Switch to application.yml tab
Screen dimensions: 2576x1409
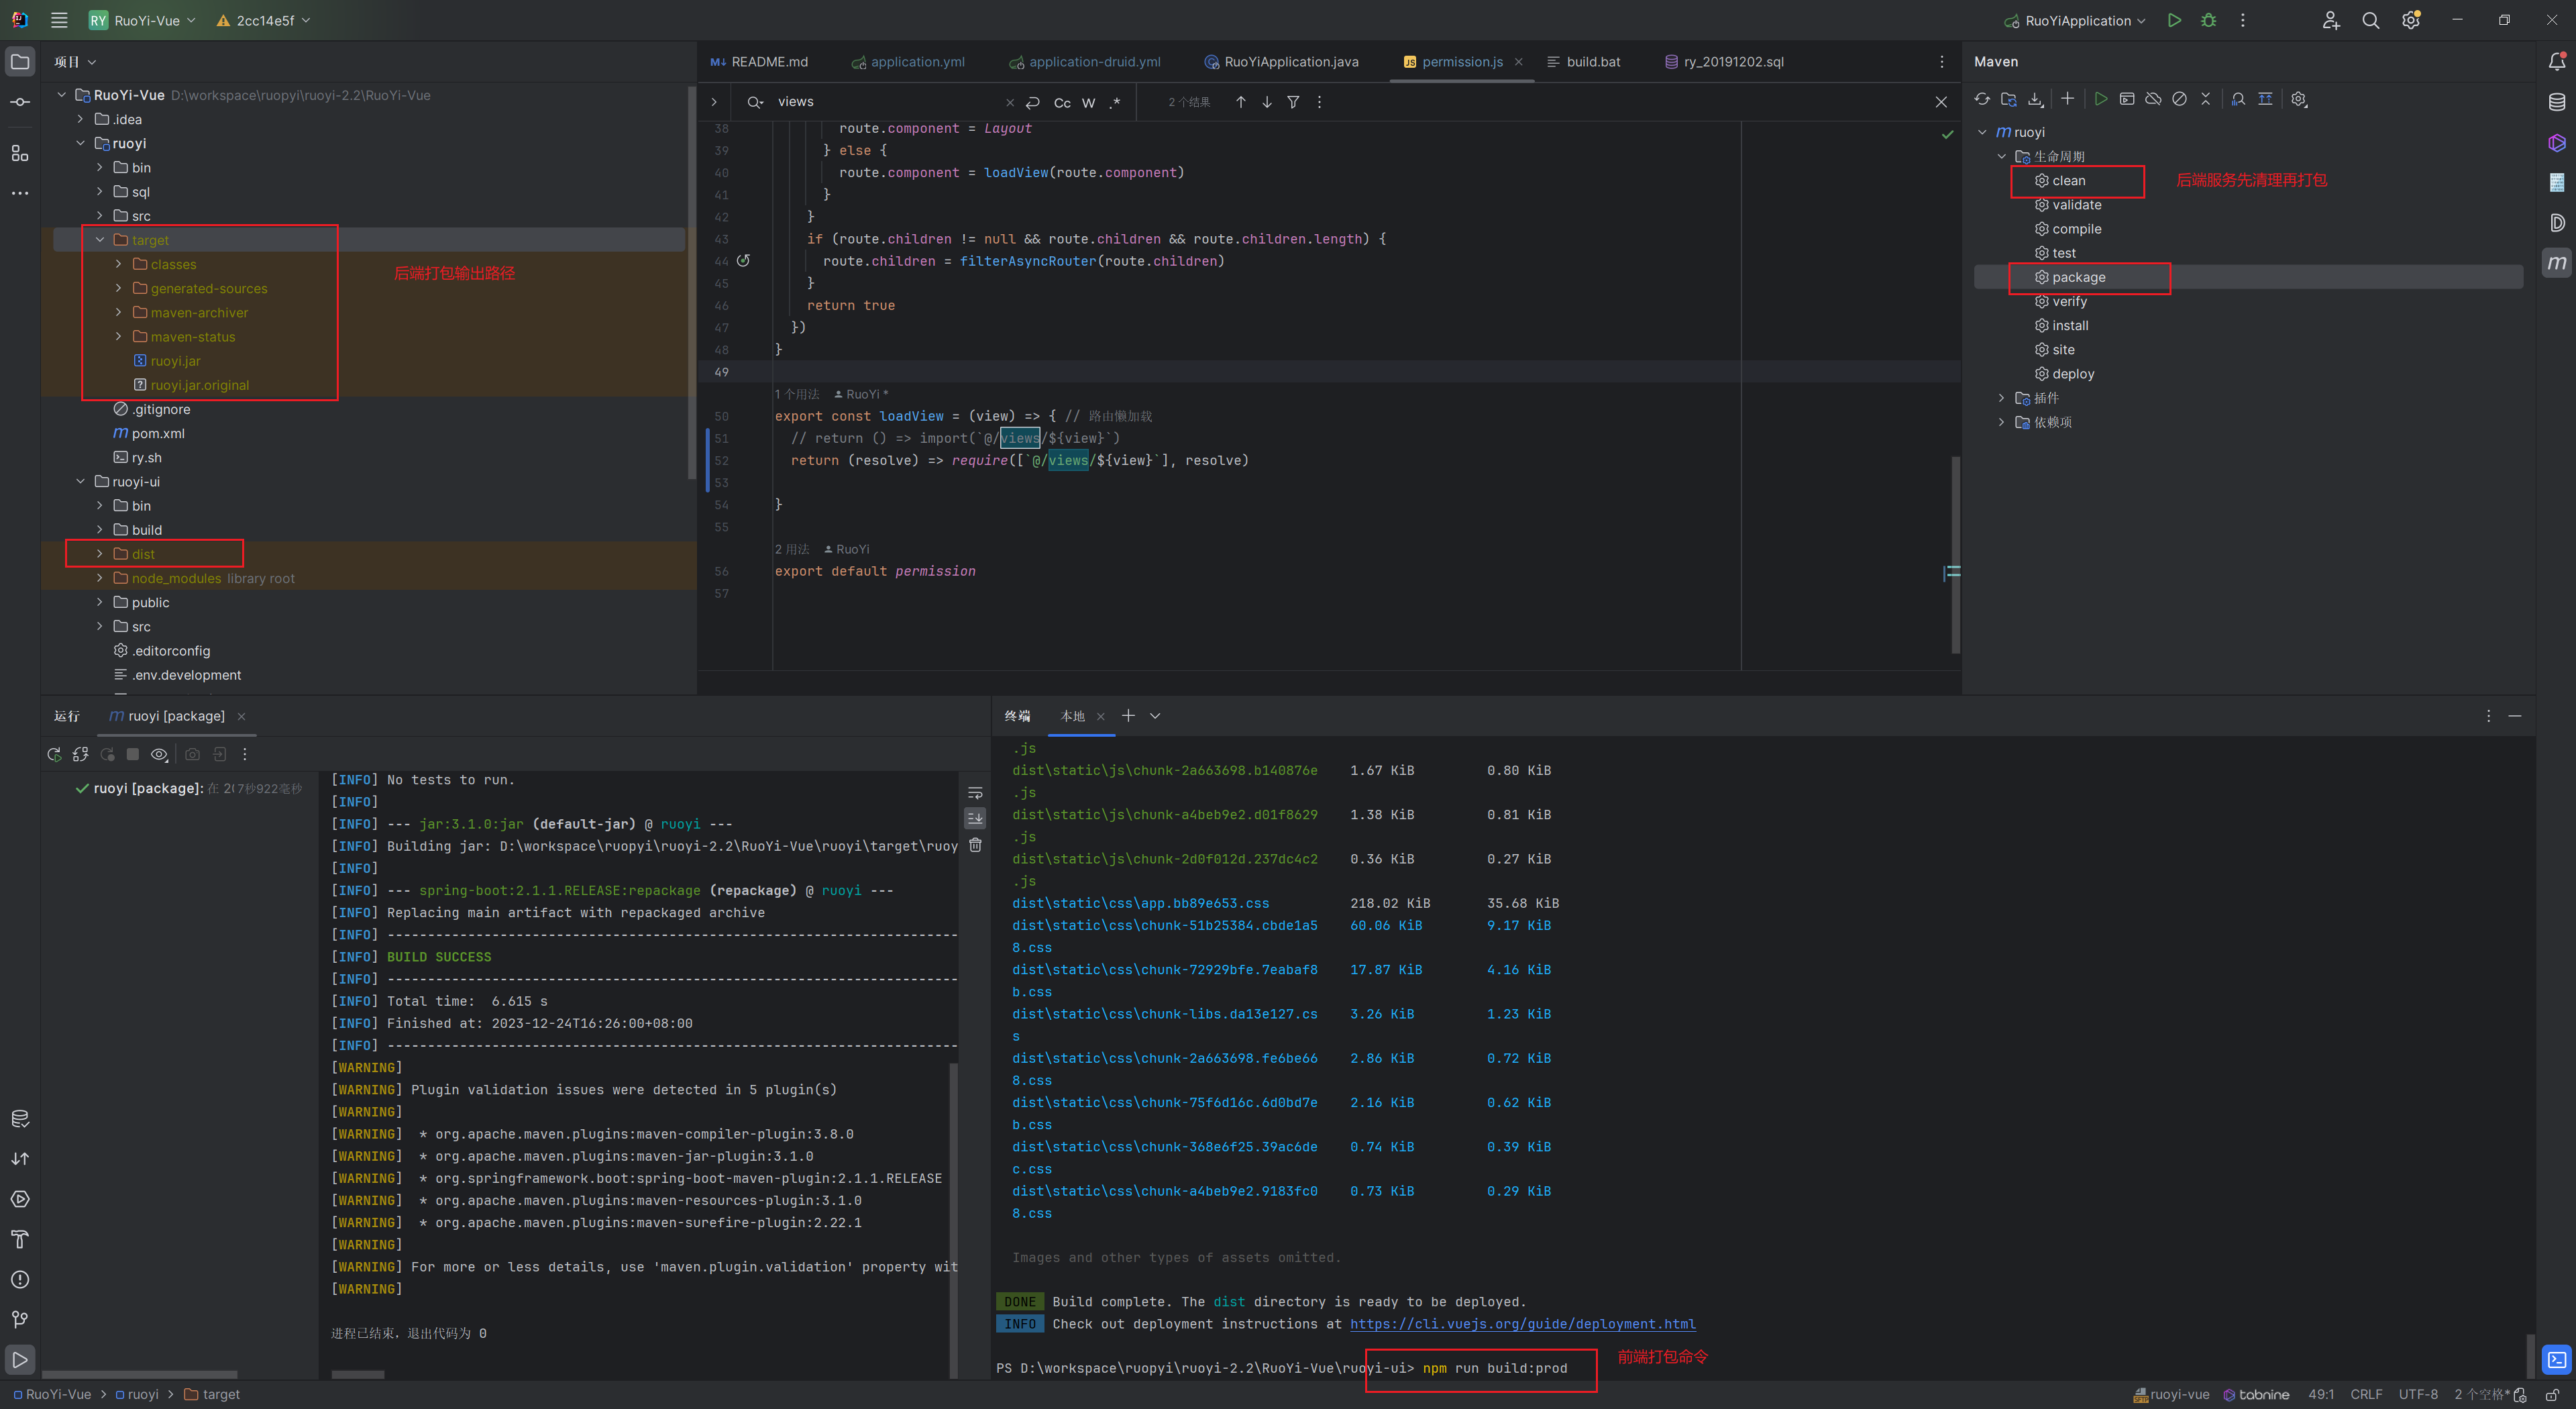(908, 62)
